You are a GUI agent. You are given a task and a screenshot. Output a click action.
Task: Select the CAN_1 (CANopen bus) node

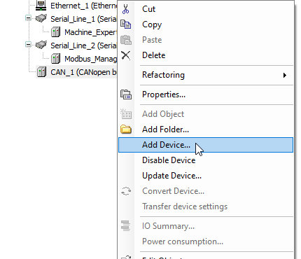[x=83, y=72]
